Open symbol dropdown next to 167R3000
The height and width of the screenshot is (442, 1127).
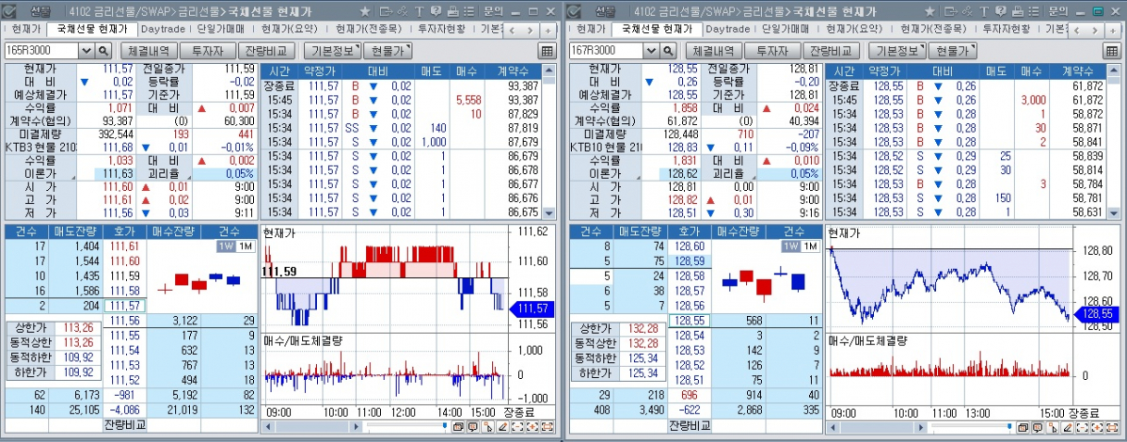pos(652,50)
